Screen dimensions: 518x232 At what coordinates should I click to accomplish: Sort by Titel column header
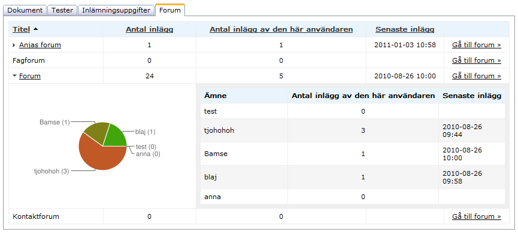[21, 29]
